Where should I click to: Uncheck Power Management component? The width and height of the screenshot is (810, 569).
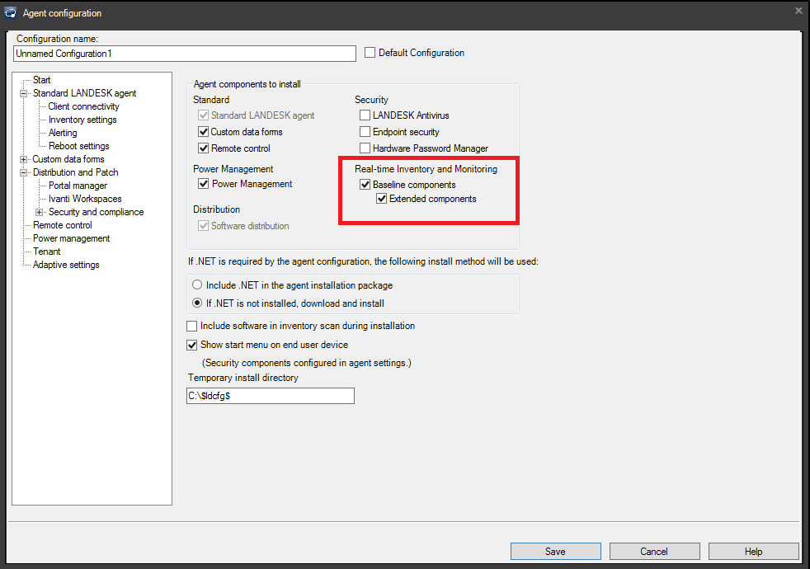[203, 183]
